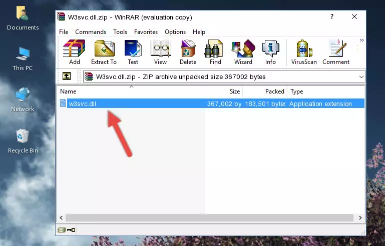This screenshot has height=246, width=385.
Task: Open Extract To from the toolbar
Action: [x=104, y=52]
